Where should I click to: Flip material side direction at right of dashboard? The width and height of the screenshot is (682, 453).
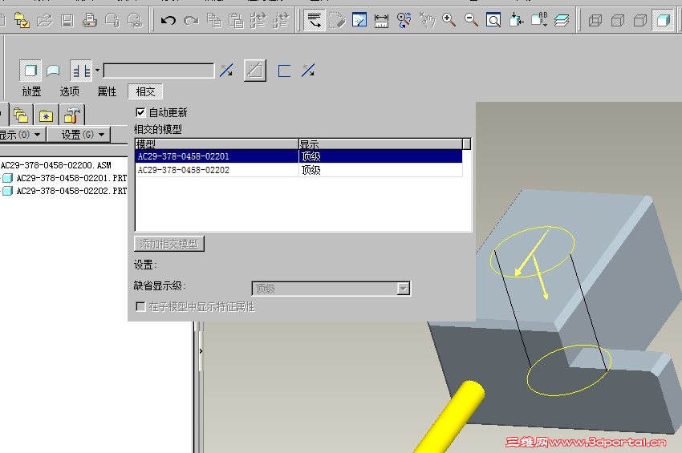308,71
